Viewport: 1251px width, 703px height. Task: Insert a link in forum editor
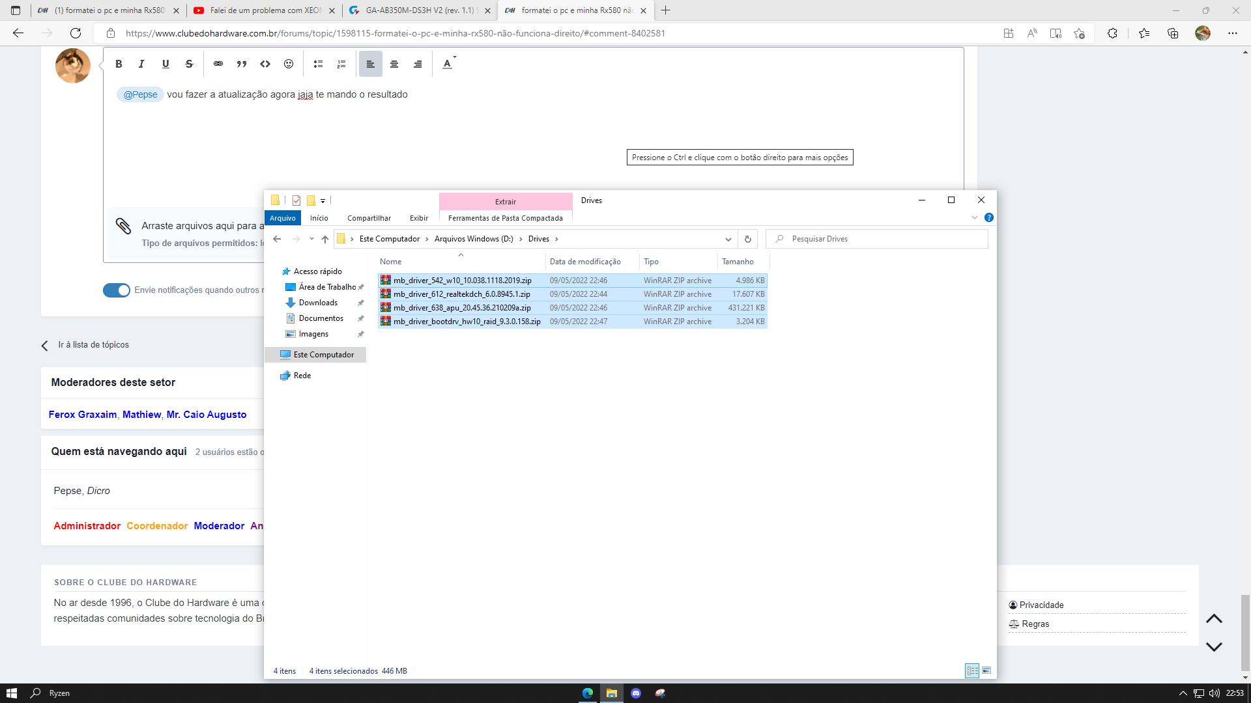(x=218, y=64)
